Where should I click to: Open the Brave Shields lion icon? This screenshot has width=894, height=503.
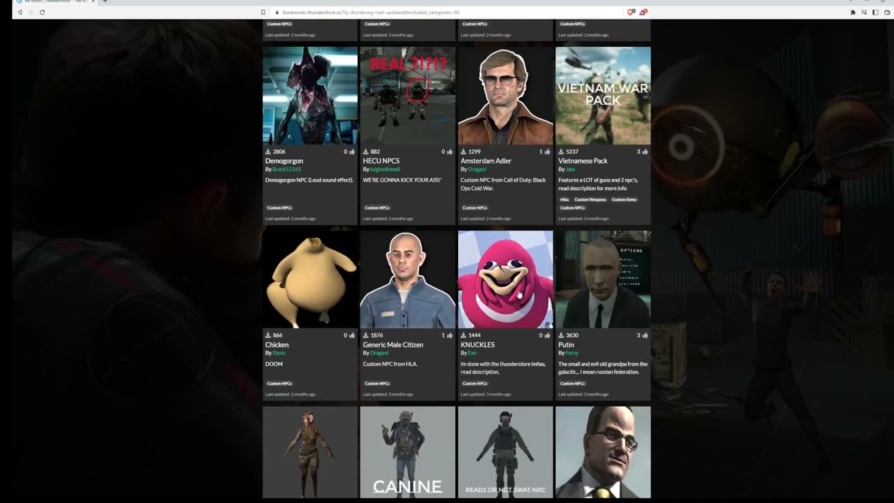tap(631, 12)
